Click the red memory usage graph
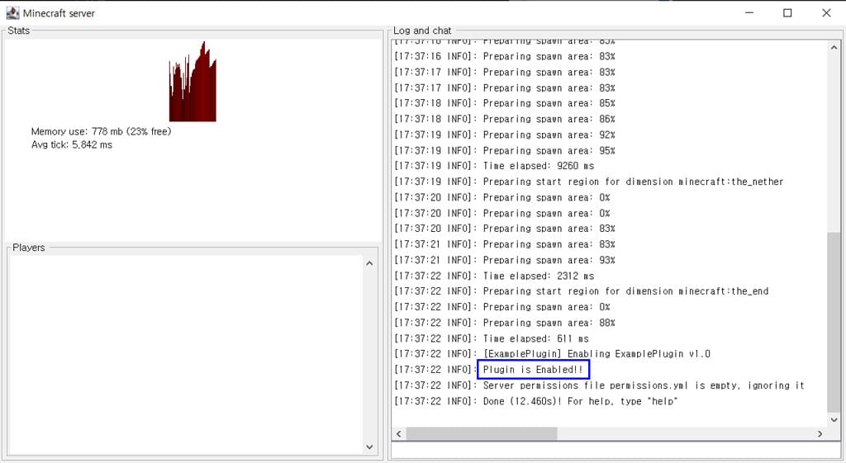The image size is (846, 463). point(192,83)
